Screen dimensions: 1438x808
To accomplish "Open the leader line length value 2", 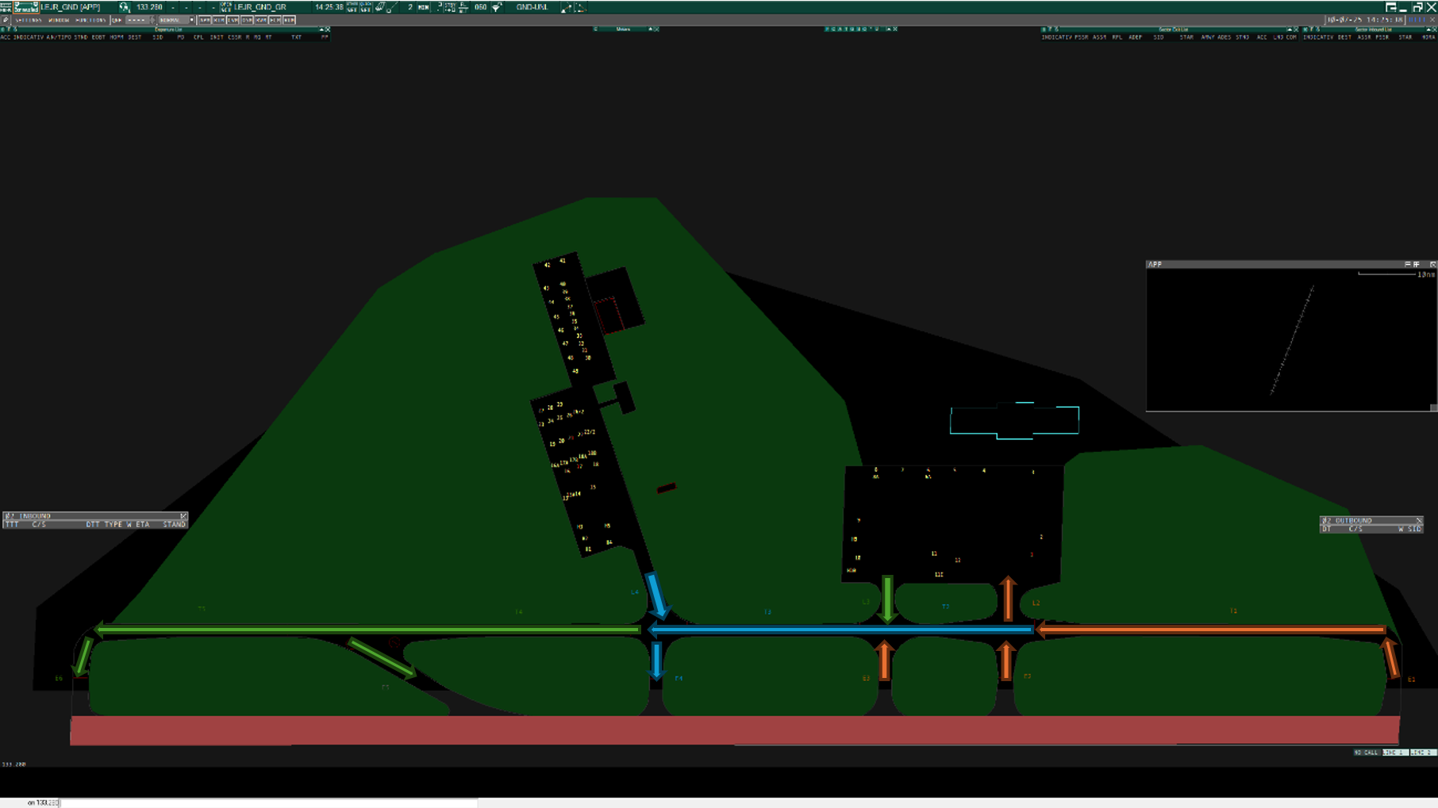I will click(410, 7).
